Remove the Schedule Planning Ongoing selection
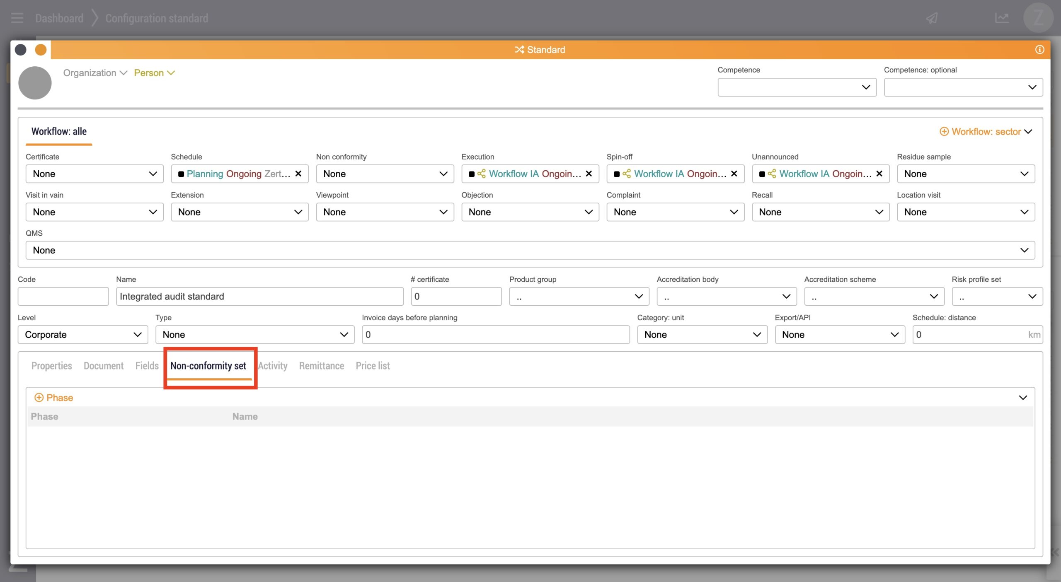 point(298,174)
